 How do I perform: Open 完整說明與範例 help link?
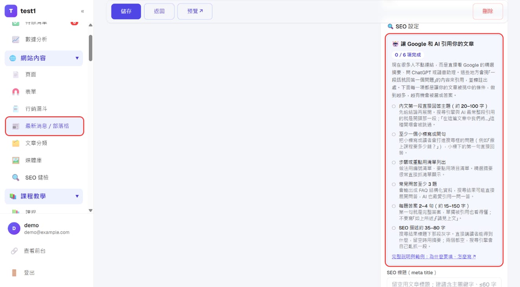click(x=433, y=257)
